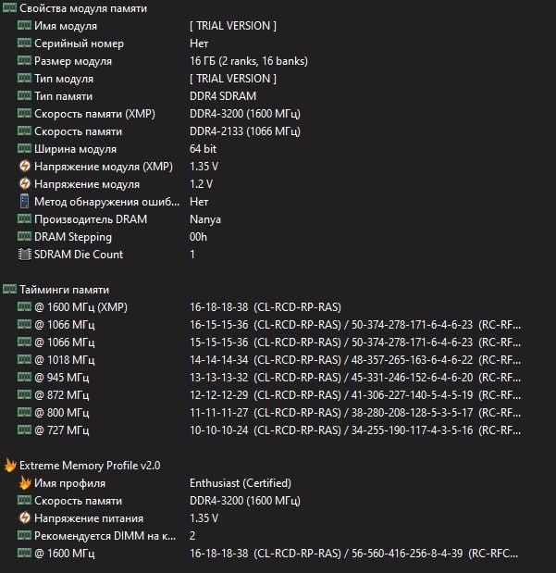Viewport: 556px width, 573px height.
Task: Click the RAM icon next to @ 945 МГц
Action: (x=24, y=377)
